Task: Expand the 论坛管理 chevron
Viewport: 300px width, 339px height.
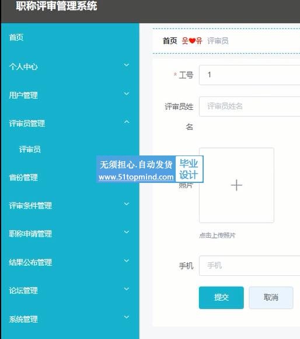Action: coord(127,289)
